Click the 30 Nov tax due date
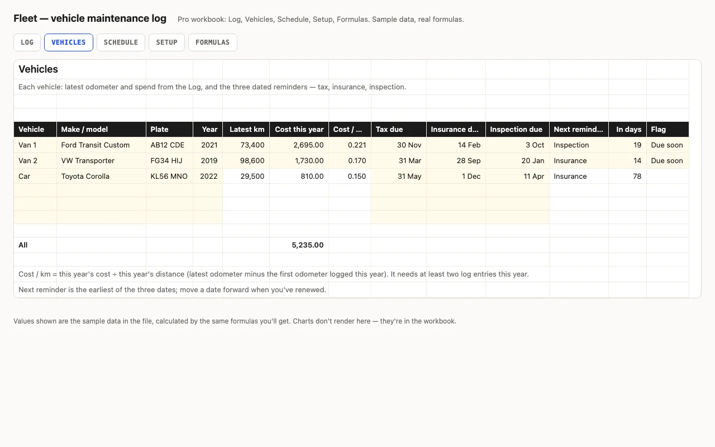This screenshot has width=715, height=447. pos(399,145)
